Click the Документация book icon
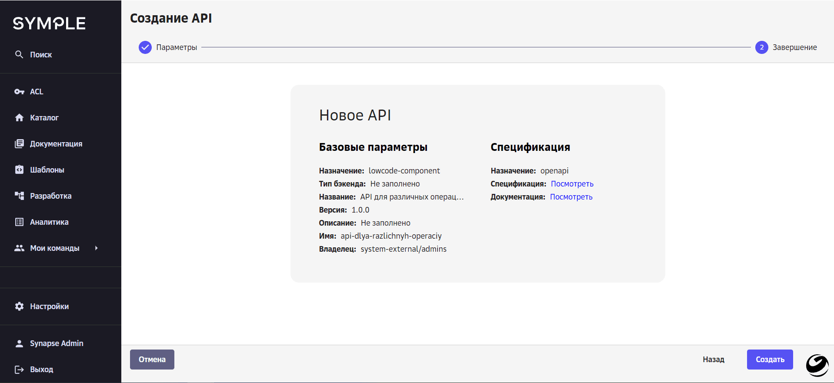 pos(19,143)
